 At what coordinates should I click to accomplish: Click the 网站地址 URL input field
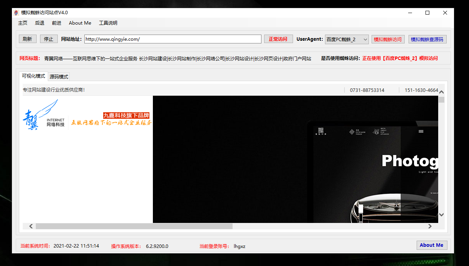click(173, 39)
